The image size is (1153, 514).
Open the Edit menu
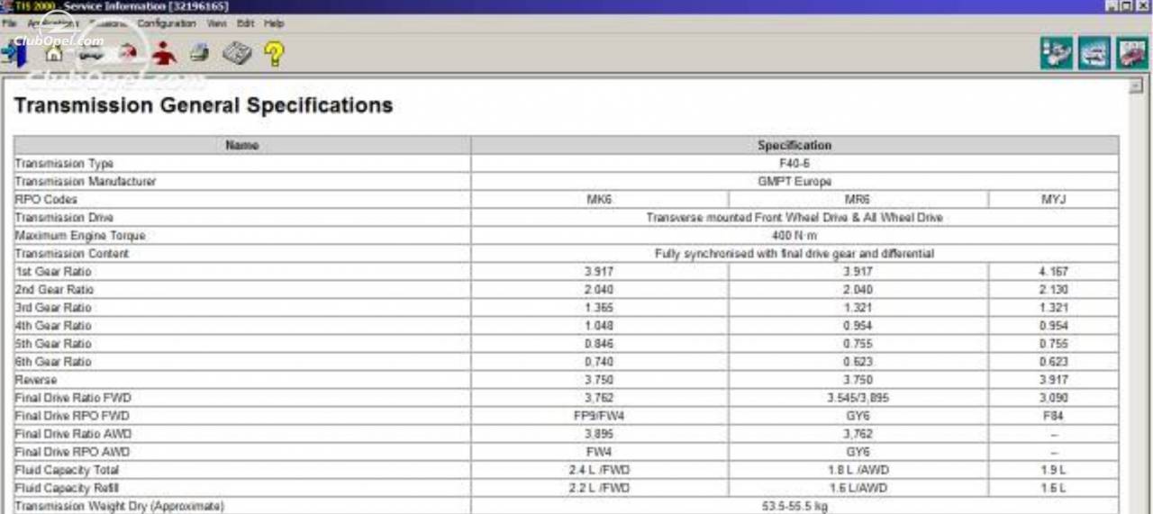[245, 23]
